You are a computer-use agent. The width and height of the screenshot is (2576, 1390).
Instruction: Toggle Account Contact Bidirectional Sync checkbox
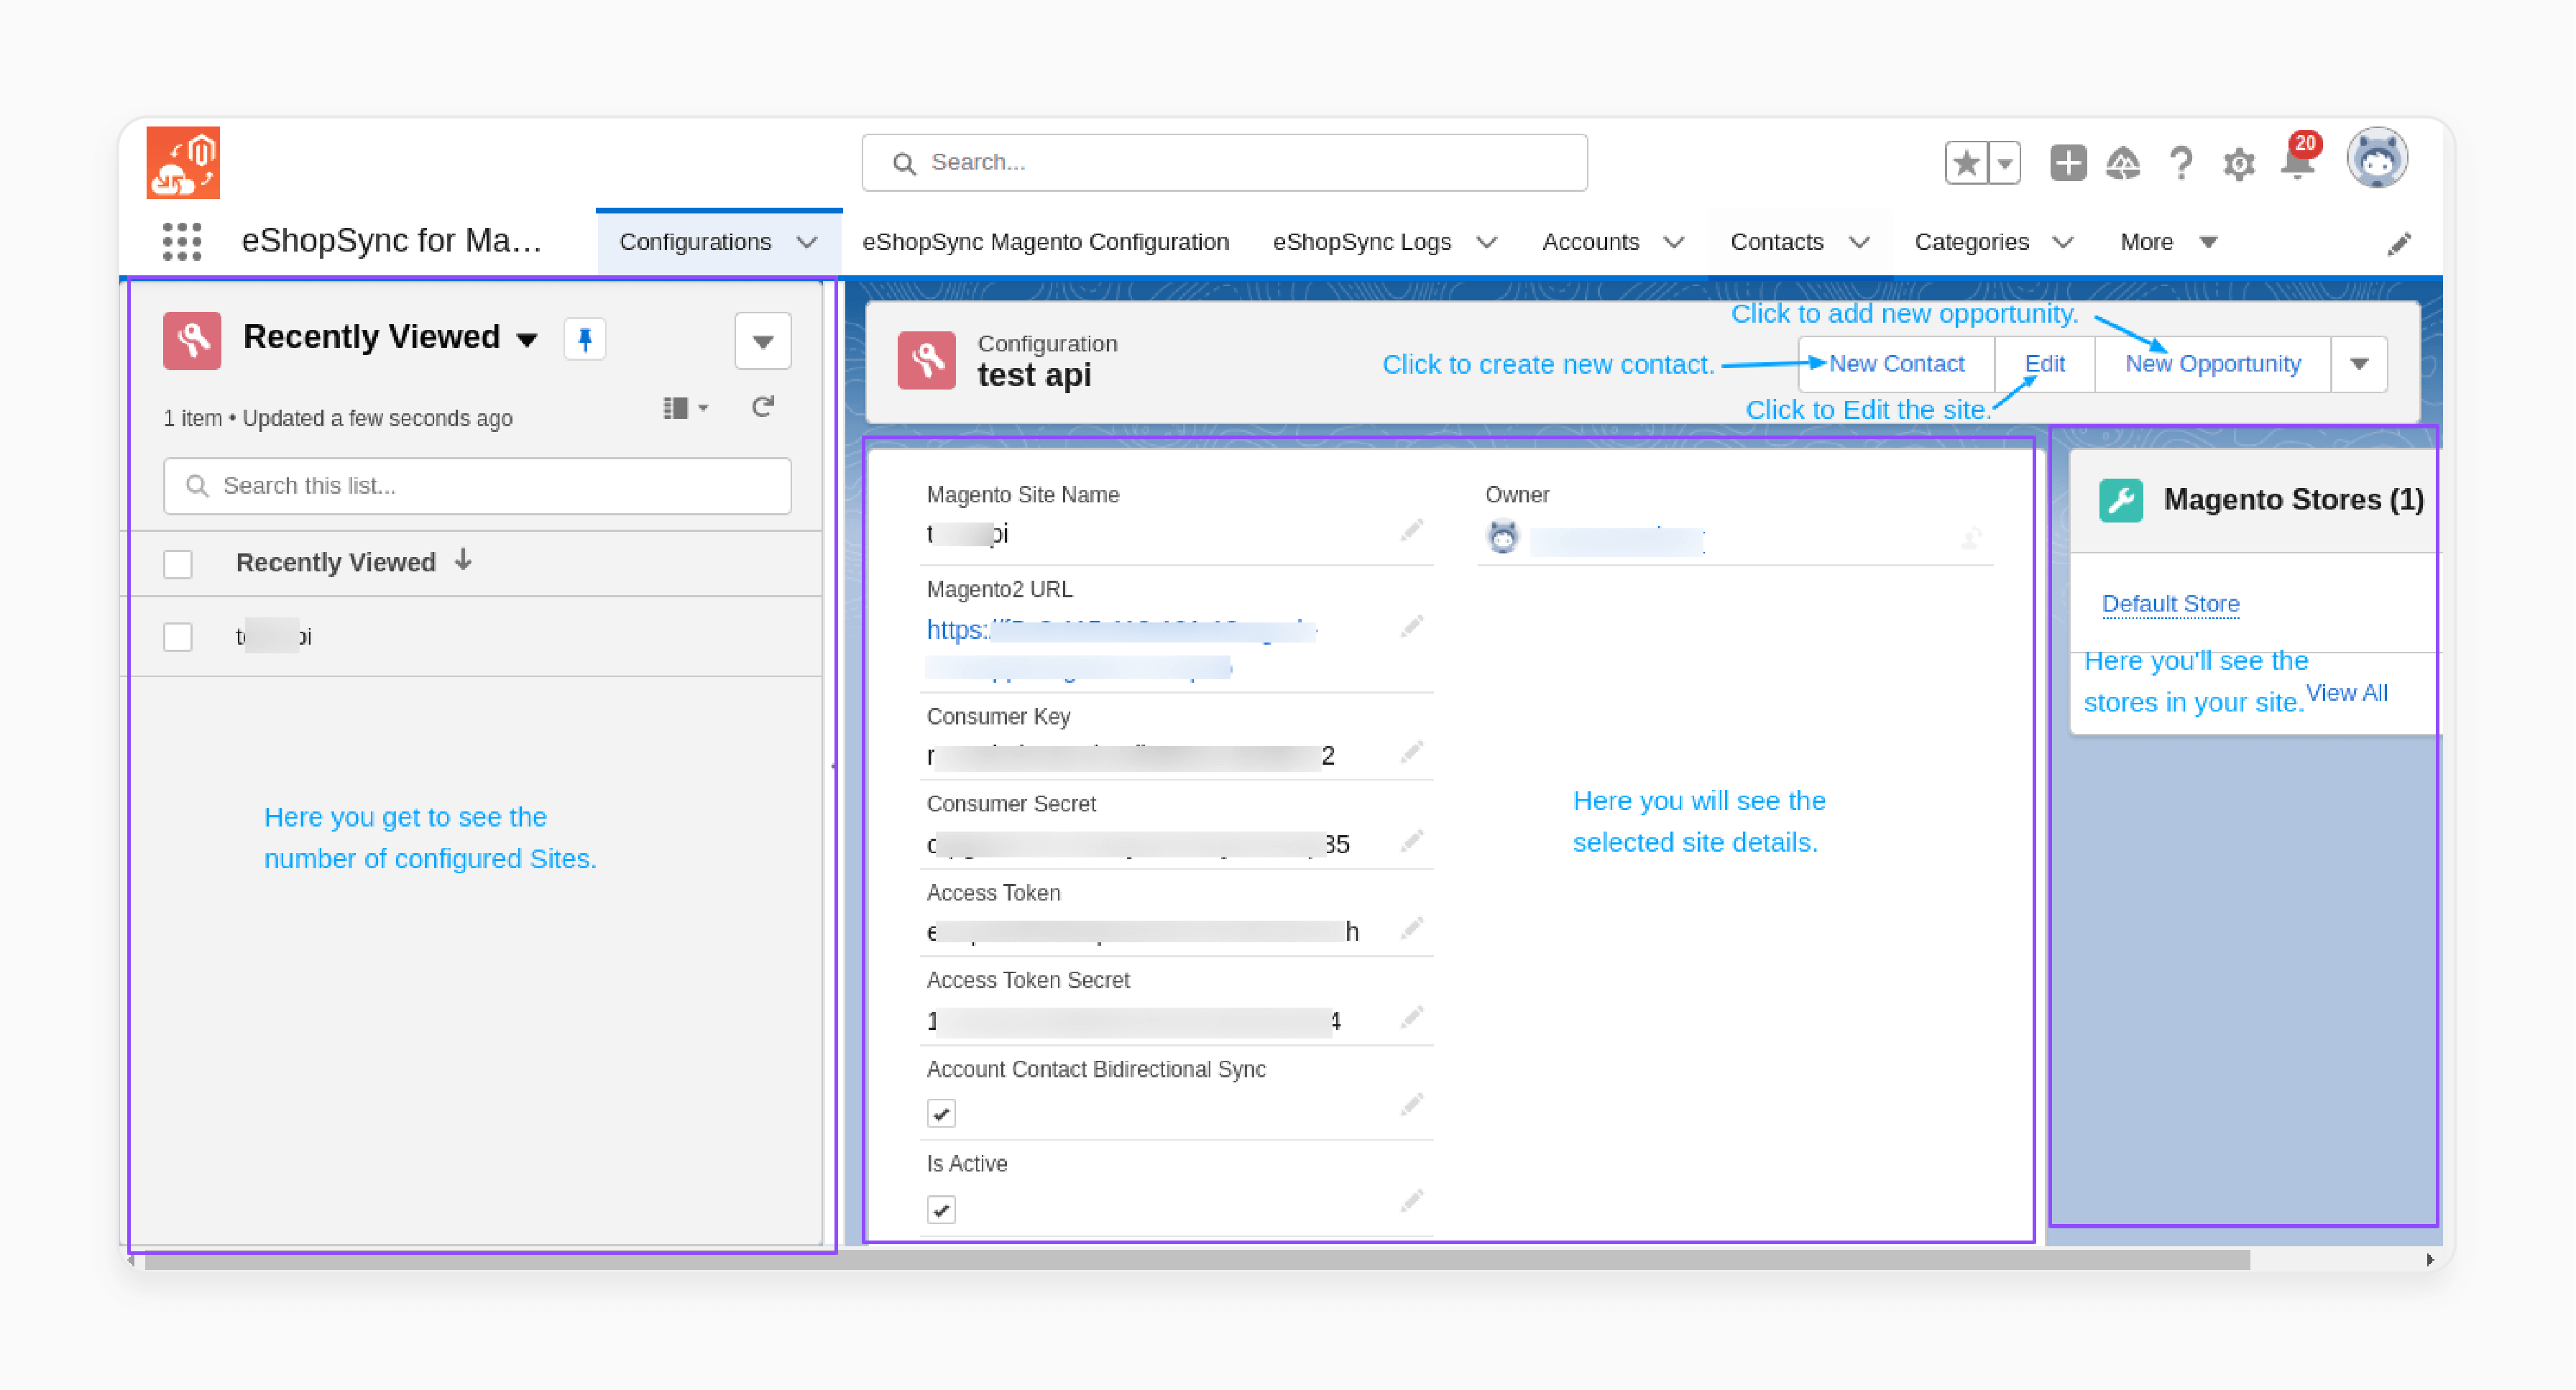[x=941, y=1113]
